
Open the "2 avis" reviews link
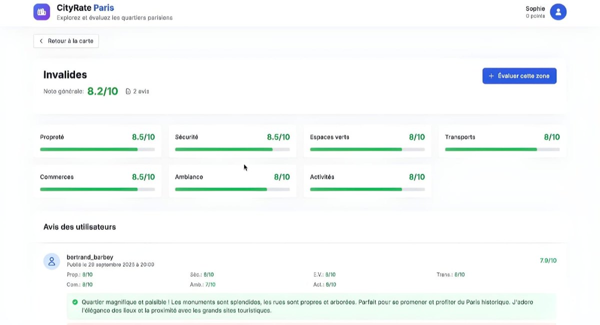(137, 91)
